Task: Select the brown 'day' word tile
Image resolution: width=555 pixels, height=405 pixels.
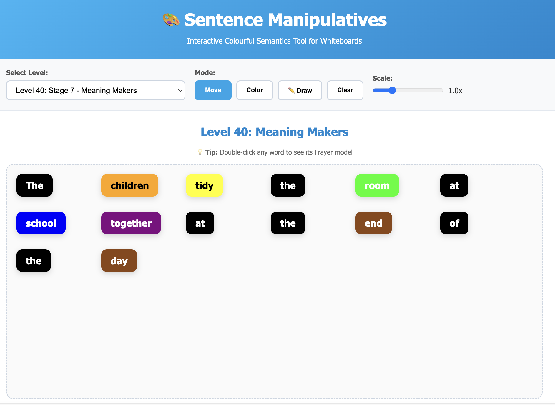Action: tap(119, 261)
